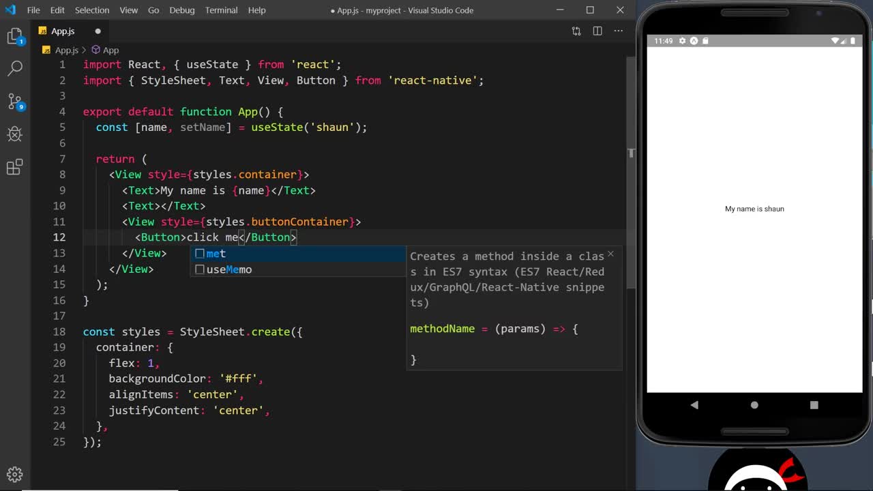
Task: Open the Terminal menu
Action: (222, 10)
